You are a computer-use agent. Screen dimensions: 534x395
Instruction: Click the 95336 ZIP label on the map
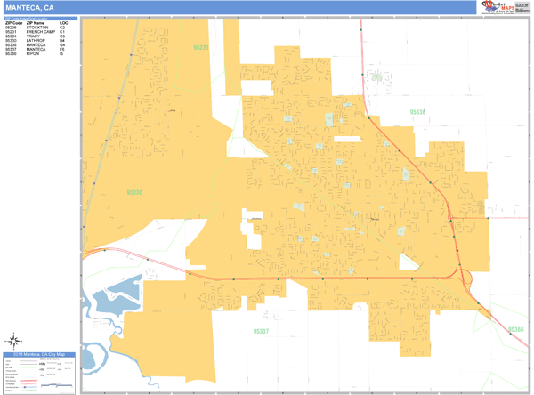417,113
